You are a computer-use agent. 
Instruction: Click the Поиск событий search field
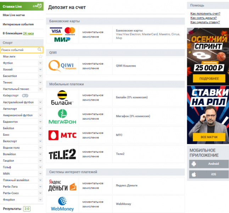tap(22, 50)
